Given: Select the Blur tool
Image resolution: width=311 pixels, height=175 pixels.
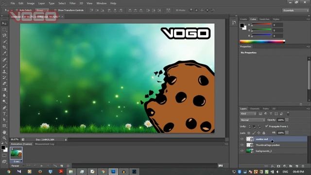Looking at the screenshot, I should 4,95.
